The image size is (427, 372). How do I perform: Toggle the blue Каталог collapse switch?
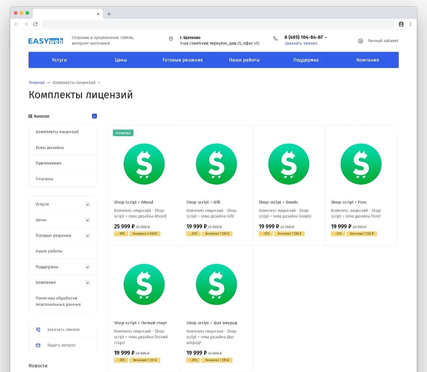pos(94,116)
